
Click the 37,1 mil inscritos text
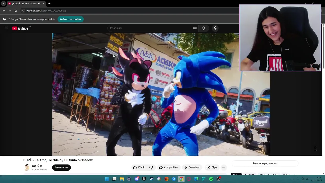tap(40, 170)
